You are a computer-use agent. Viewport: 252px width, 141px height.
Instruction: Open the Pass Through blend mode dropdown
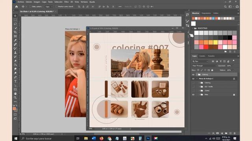tap(204, 66)
